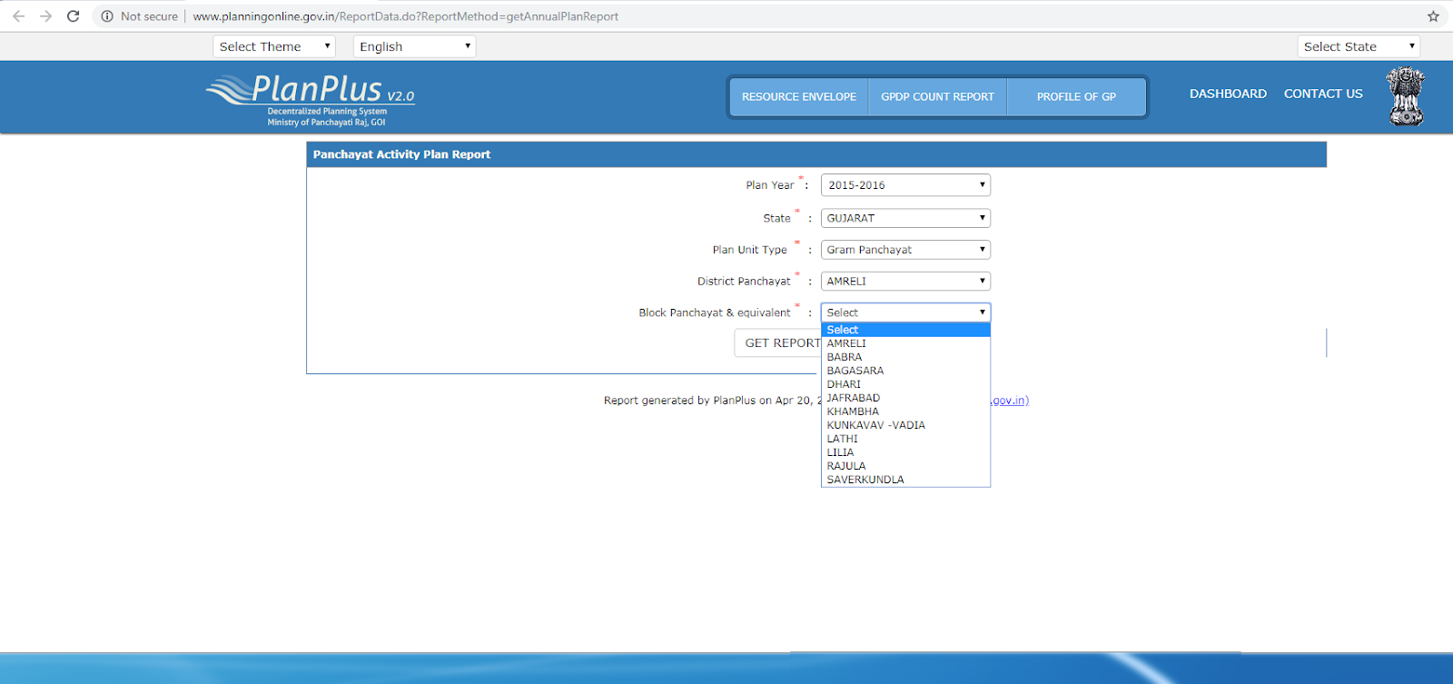
Task: Open the Plan Year 2015-2016 dropdown
Action: click(905, 185)
